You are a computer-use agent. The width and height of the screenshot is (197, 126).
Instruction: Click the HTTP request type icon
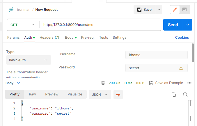[11, 10]
